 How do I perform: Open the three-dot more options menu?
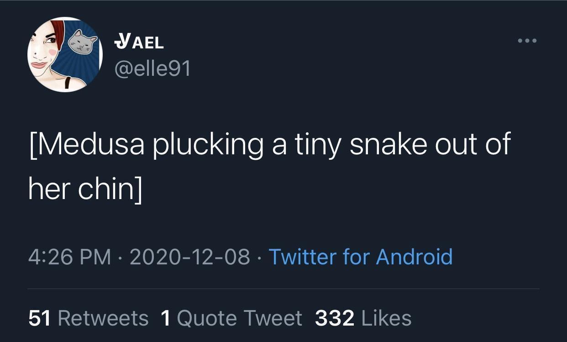coord(527,41)
